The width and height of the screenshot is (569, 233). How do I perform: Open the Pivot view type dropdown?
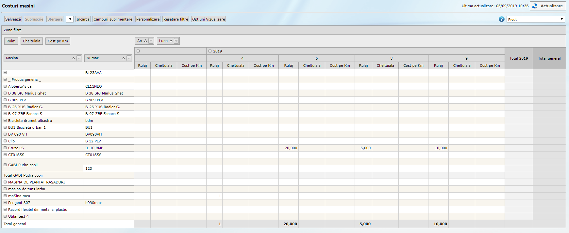536,19
